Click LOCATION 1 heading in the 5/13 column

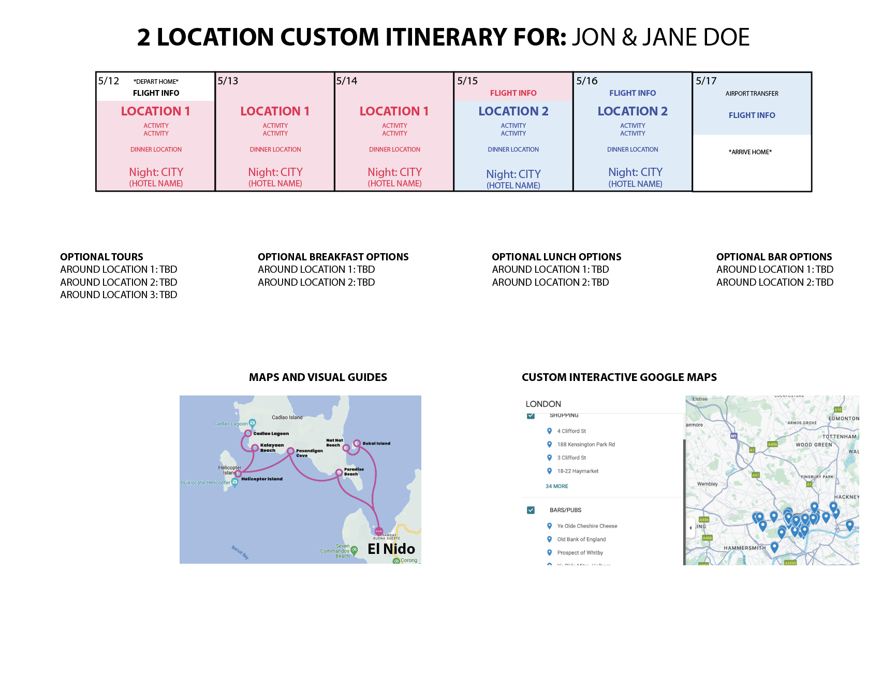pos(275,111)
